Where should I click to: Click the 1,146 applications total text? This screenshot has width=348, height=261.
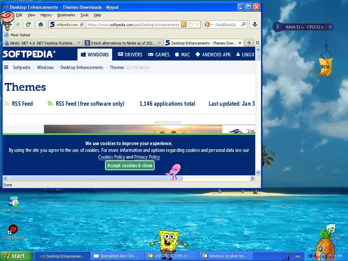[x=167, y=104]
